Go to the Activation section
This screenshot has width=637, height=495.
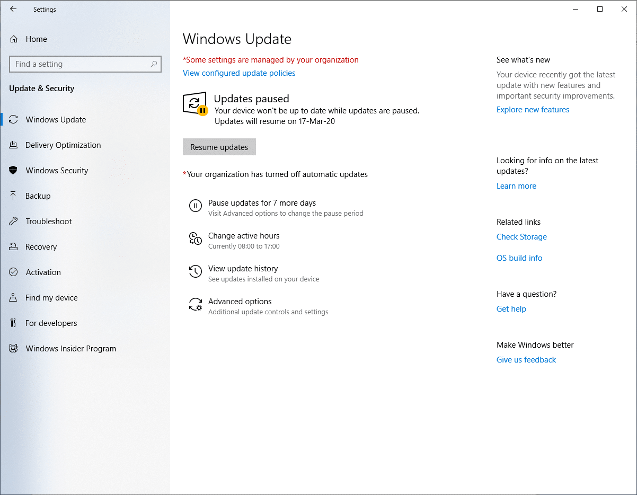[43, 272]
